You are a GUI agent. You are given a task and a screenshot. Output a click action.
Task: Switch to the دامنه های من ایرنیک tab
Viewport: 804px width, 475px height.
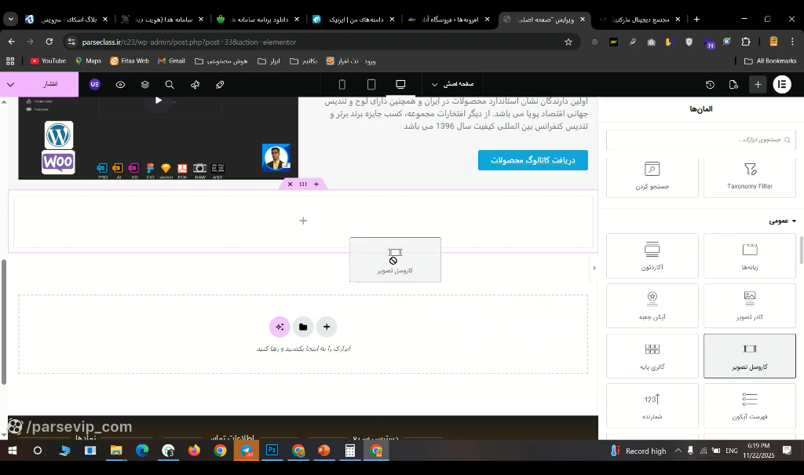point(354,20)
